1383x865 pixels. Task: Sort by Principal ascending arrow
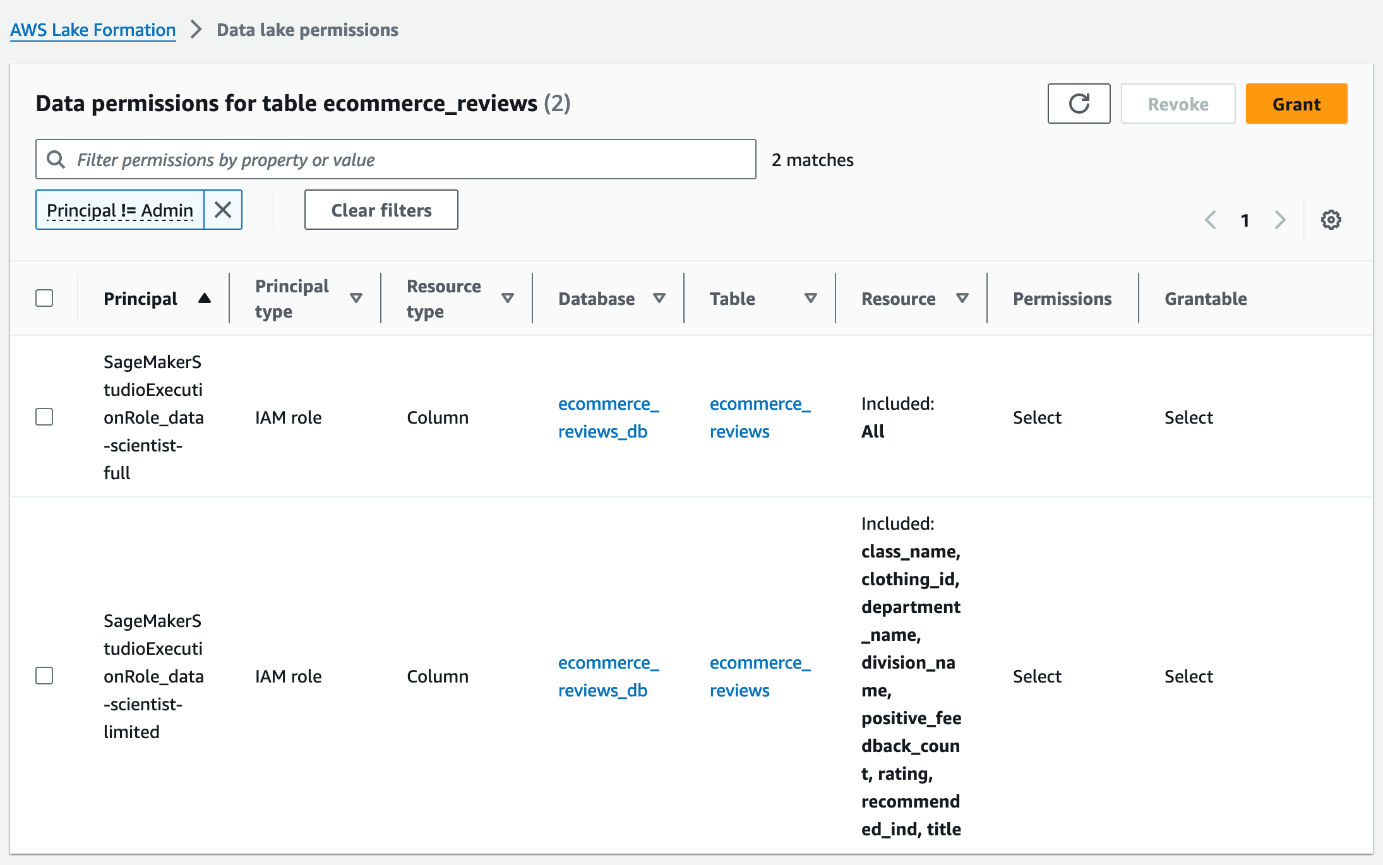tap(204, 298)
